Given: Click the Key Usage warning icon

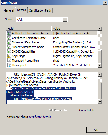Looking at the screenshot, I should click(9, 56).
